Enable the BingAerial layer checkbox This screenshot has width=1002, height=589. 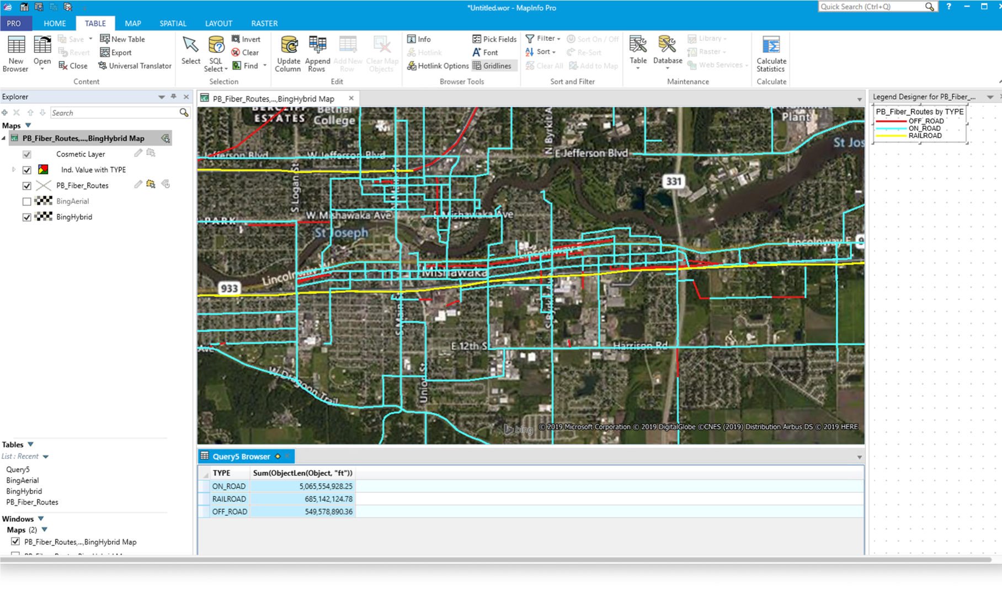(x=27, y=201)
